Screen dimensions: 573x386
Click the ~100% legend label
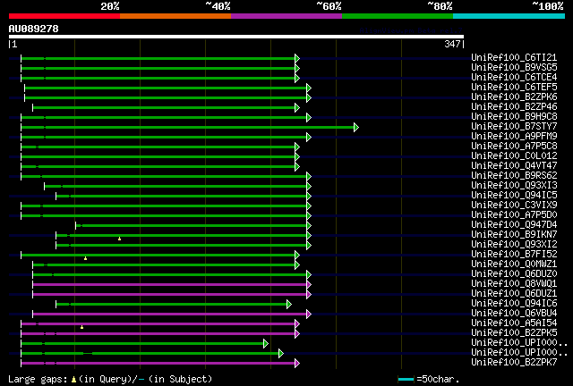[547, 6]
